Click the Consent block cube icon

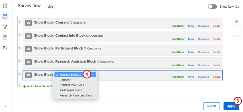pos(28,23)
